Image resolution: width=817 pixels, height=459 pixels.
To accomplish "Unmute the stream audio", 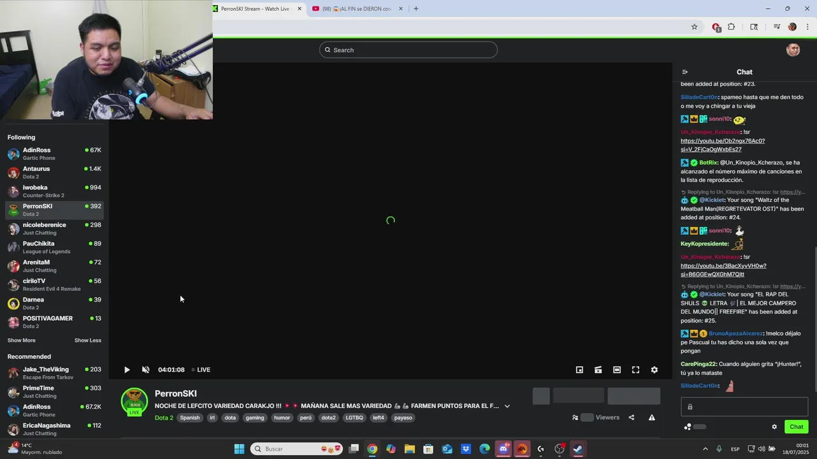I will (146, 370).
